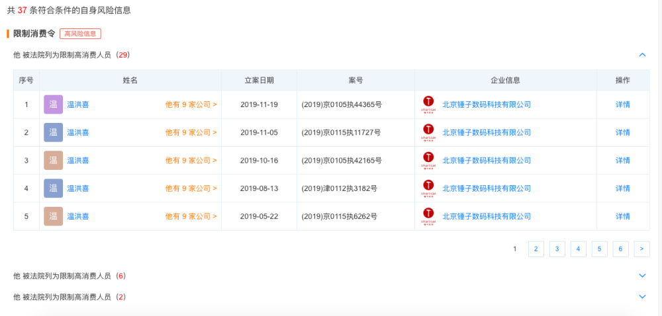Screen dimensions: 662x316
Task: Click the 企业信息 column header
Action: tap(505, 80)
